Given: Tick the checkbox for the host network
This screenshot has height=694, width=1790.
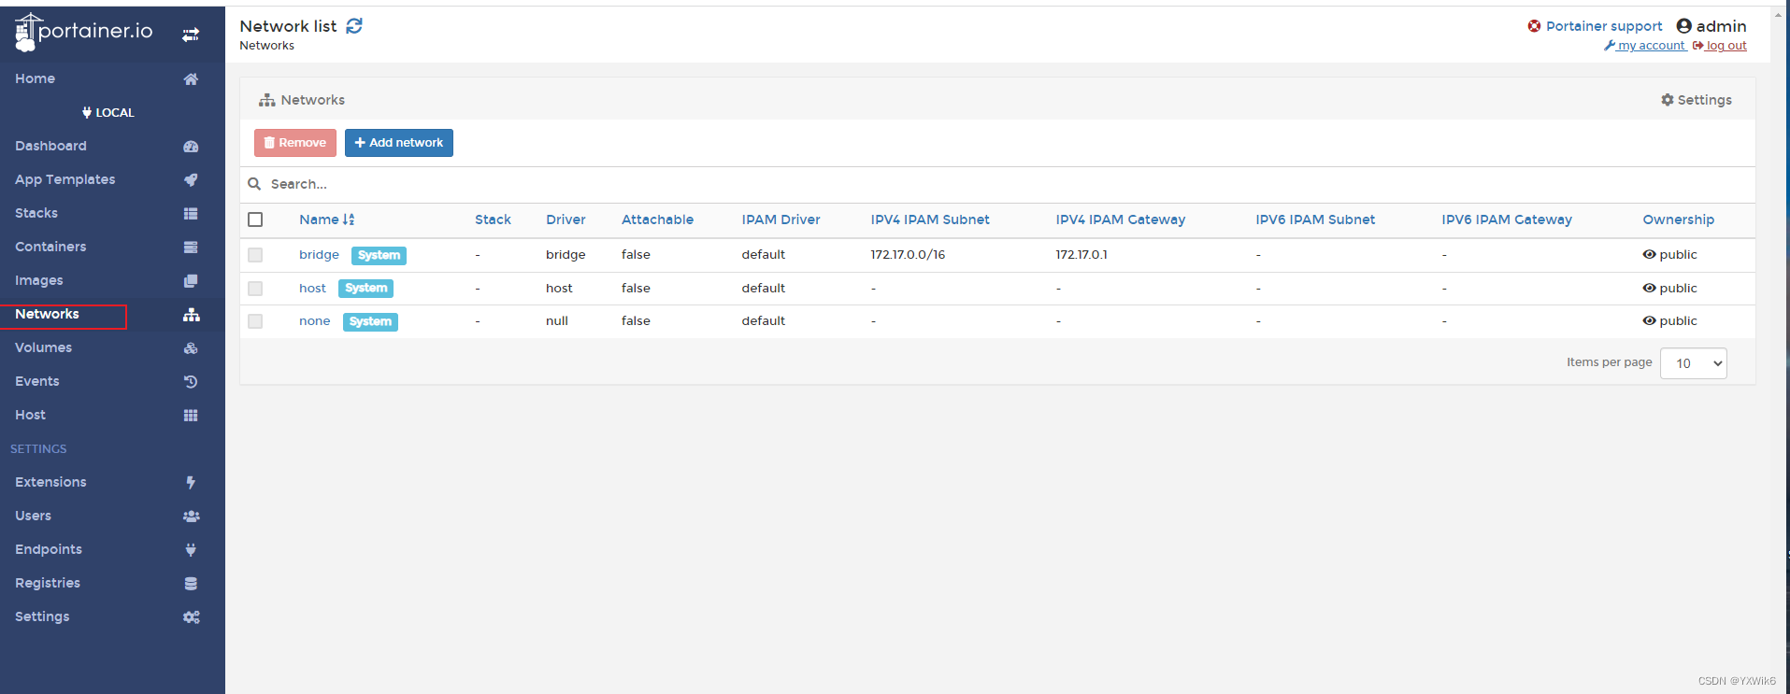Looking at the screenshot, I should pos(255,289).
